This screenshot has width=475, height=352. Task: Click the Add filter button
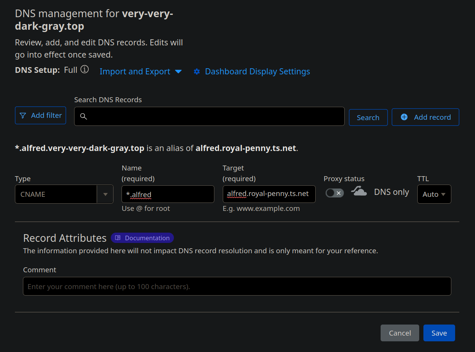(x=41, y=116)
